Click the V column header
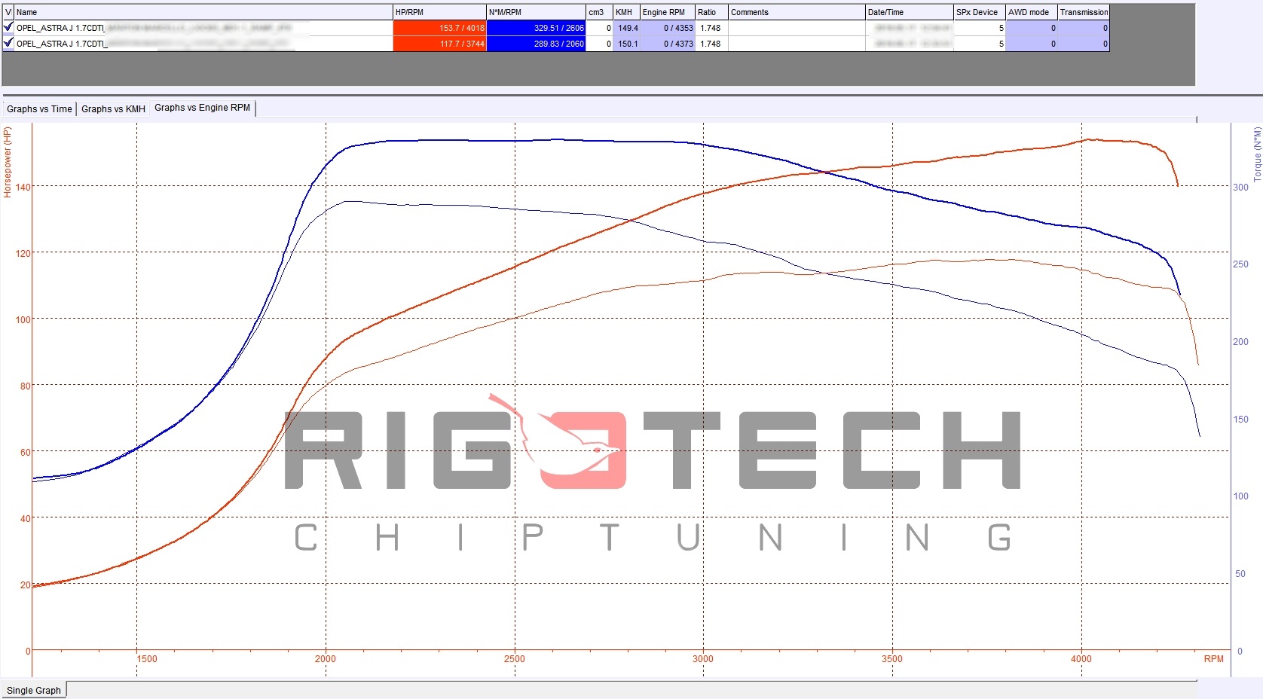 pyautogui.click(x=8, y=12)
